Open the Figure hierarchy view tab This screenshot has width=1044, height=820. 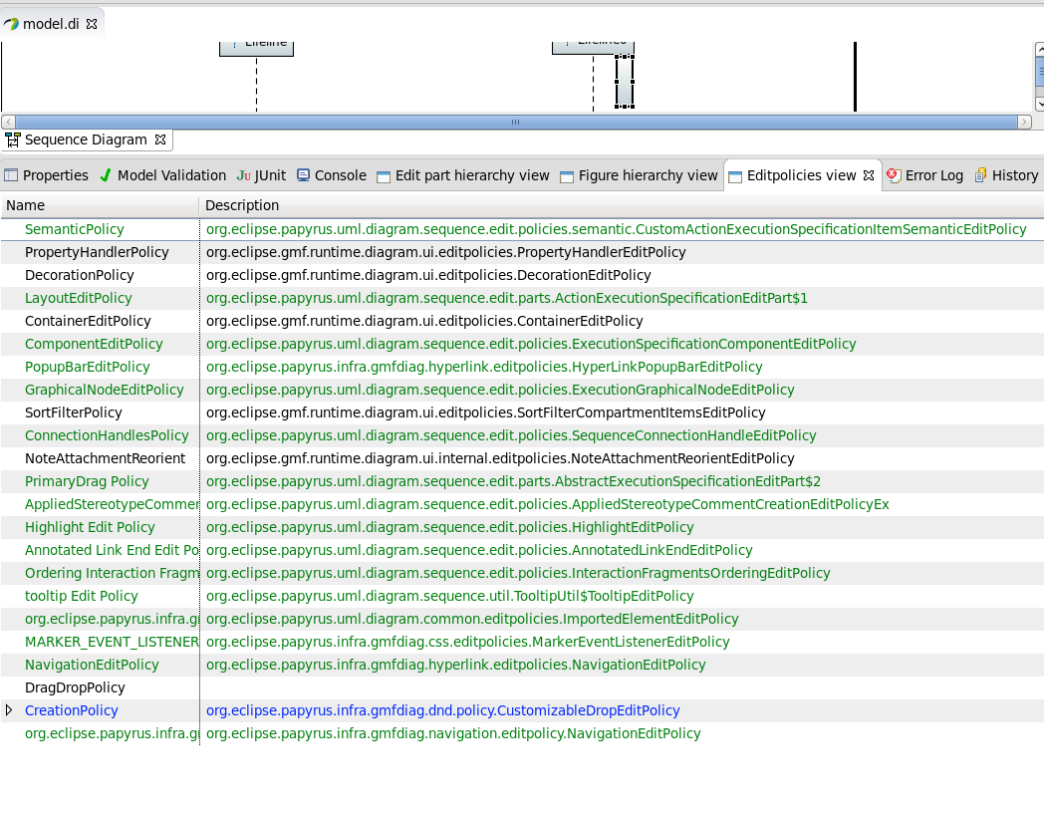pyautogui.click(x=648, y=175)
